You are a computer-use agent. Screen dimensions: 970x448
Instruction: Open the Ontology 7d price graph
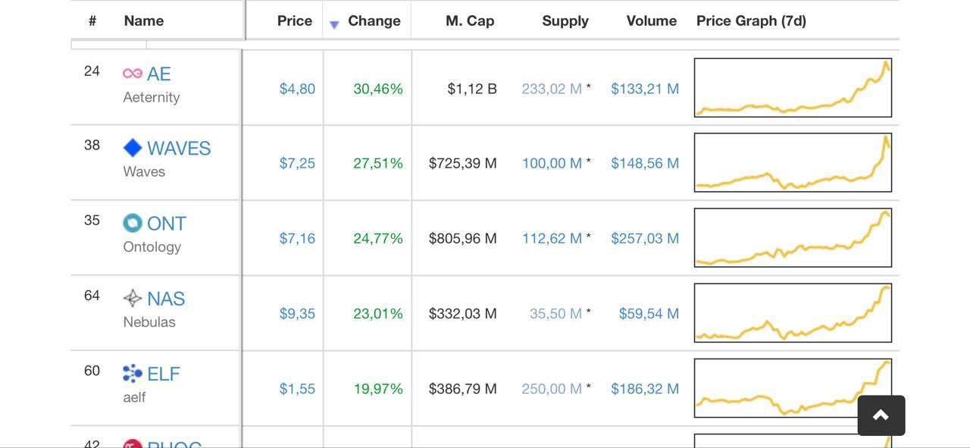click(x=793, y=237)
